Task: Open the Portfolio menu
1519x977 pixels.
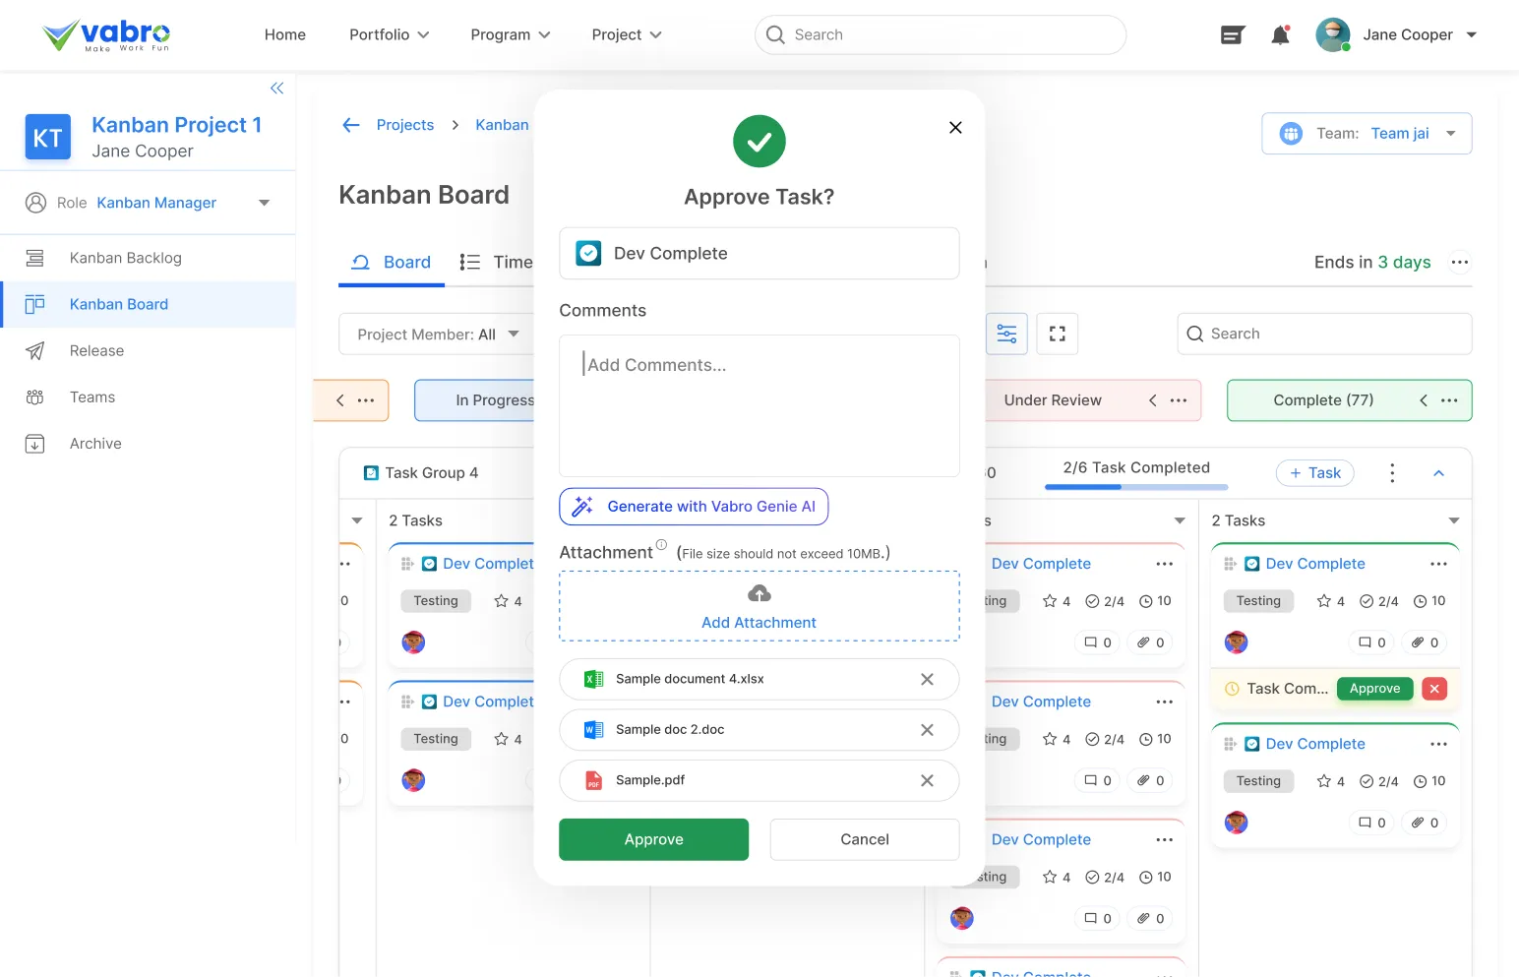Action: pyautogui.click(x=389, y=35)
